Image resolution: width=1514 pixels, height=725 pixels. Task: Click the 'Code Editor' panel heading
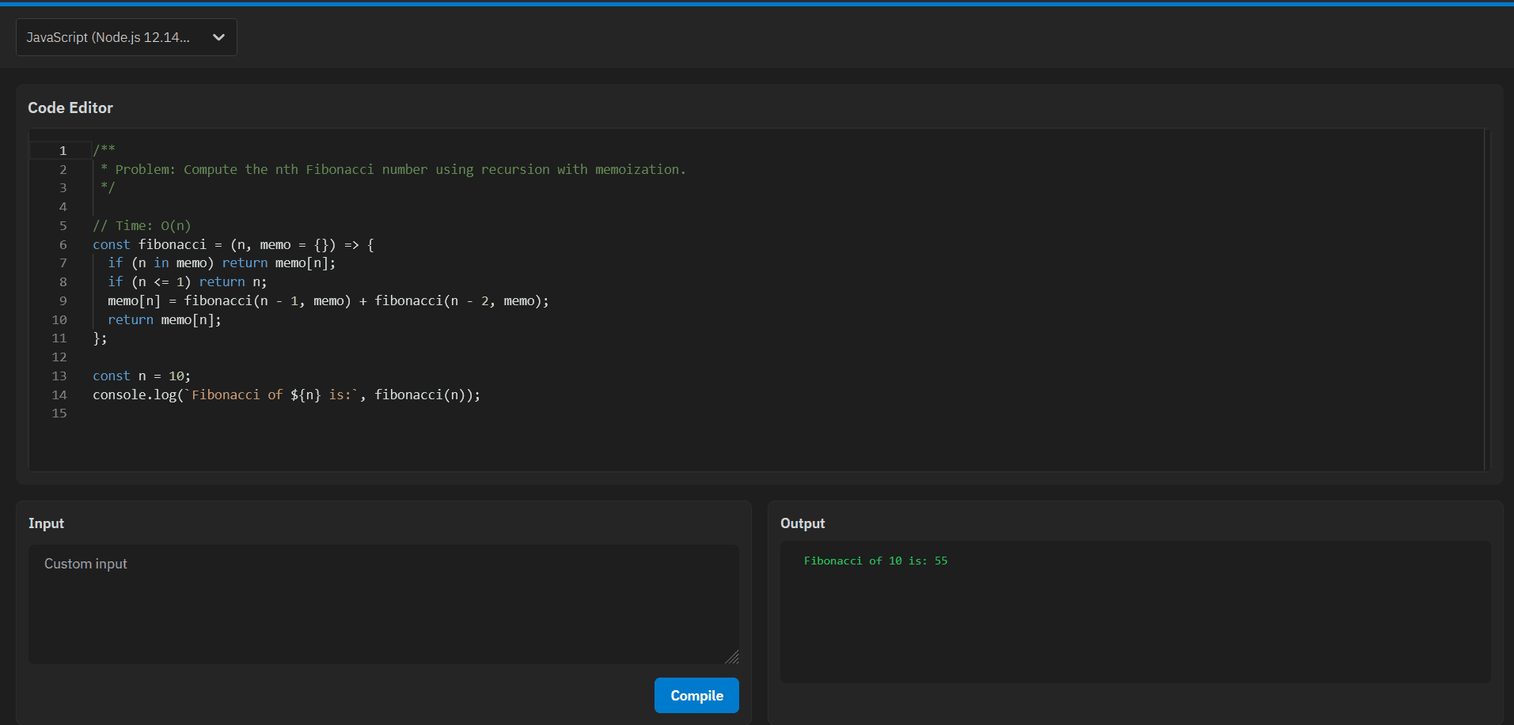(x=70, y=108)
